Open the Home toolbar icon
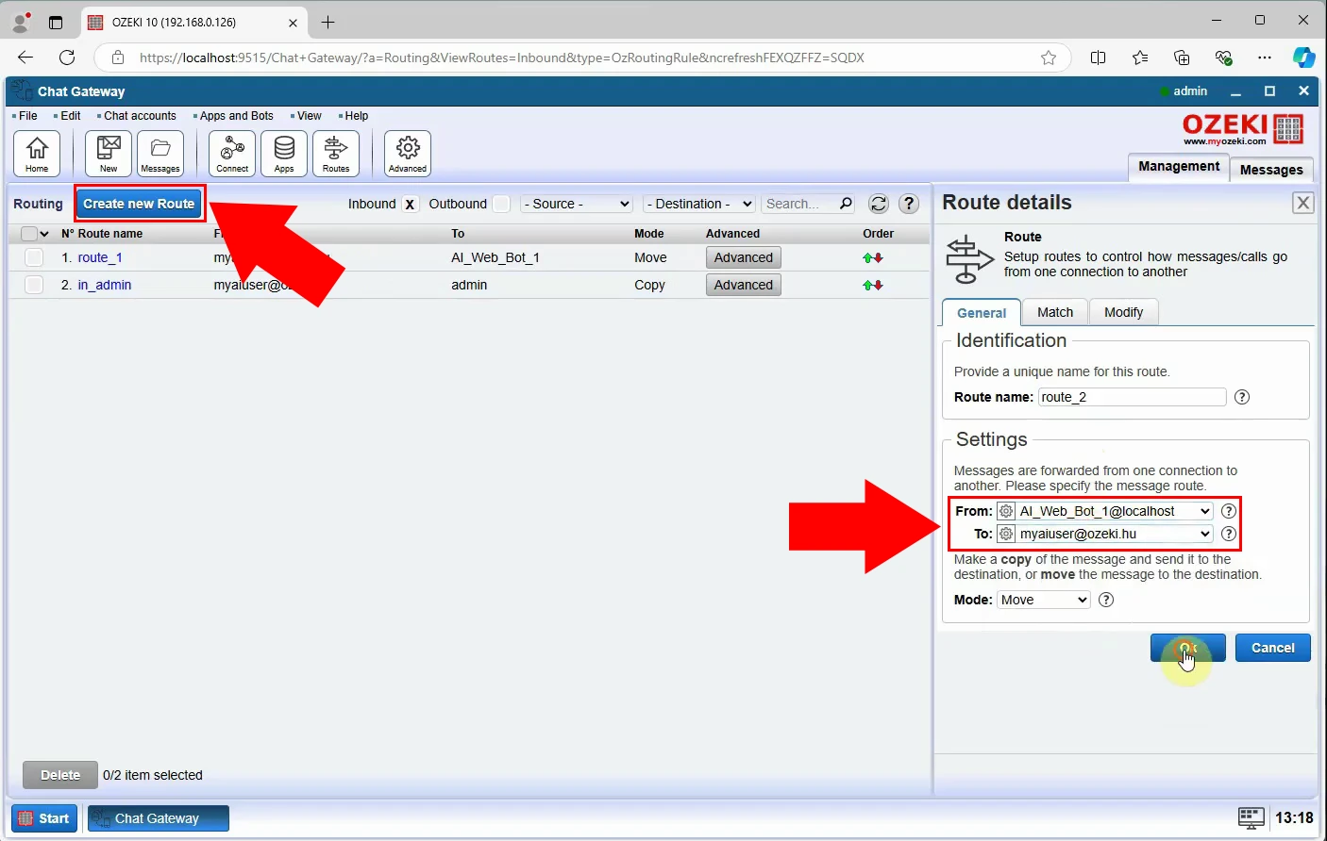Screen dimensions: 1327x841 37,153
